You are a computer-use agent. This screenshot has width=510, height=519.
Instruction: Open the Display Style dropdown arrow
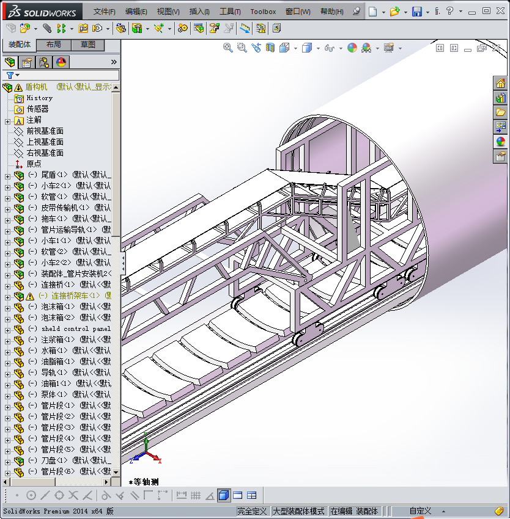tap(318, 48)
